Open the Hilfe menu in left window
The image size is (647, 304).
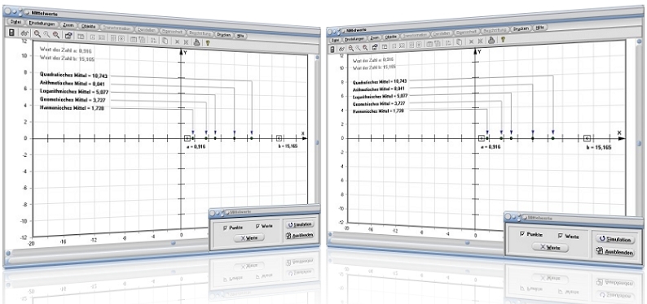click(x=241, y=37)
